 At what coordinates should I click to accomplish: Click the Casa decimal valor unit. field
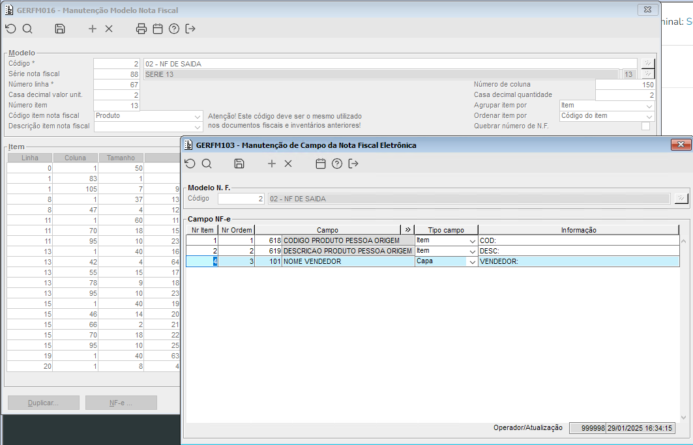[117, 95]
